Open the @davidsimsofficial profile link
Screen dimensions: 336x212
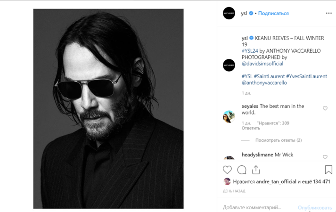pos(262,64)
